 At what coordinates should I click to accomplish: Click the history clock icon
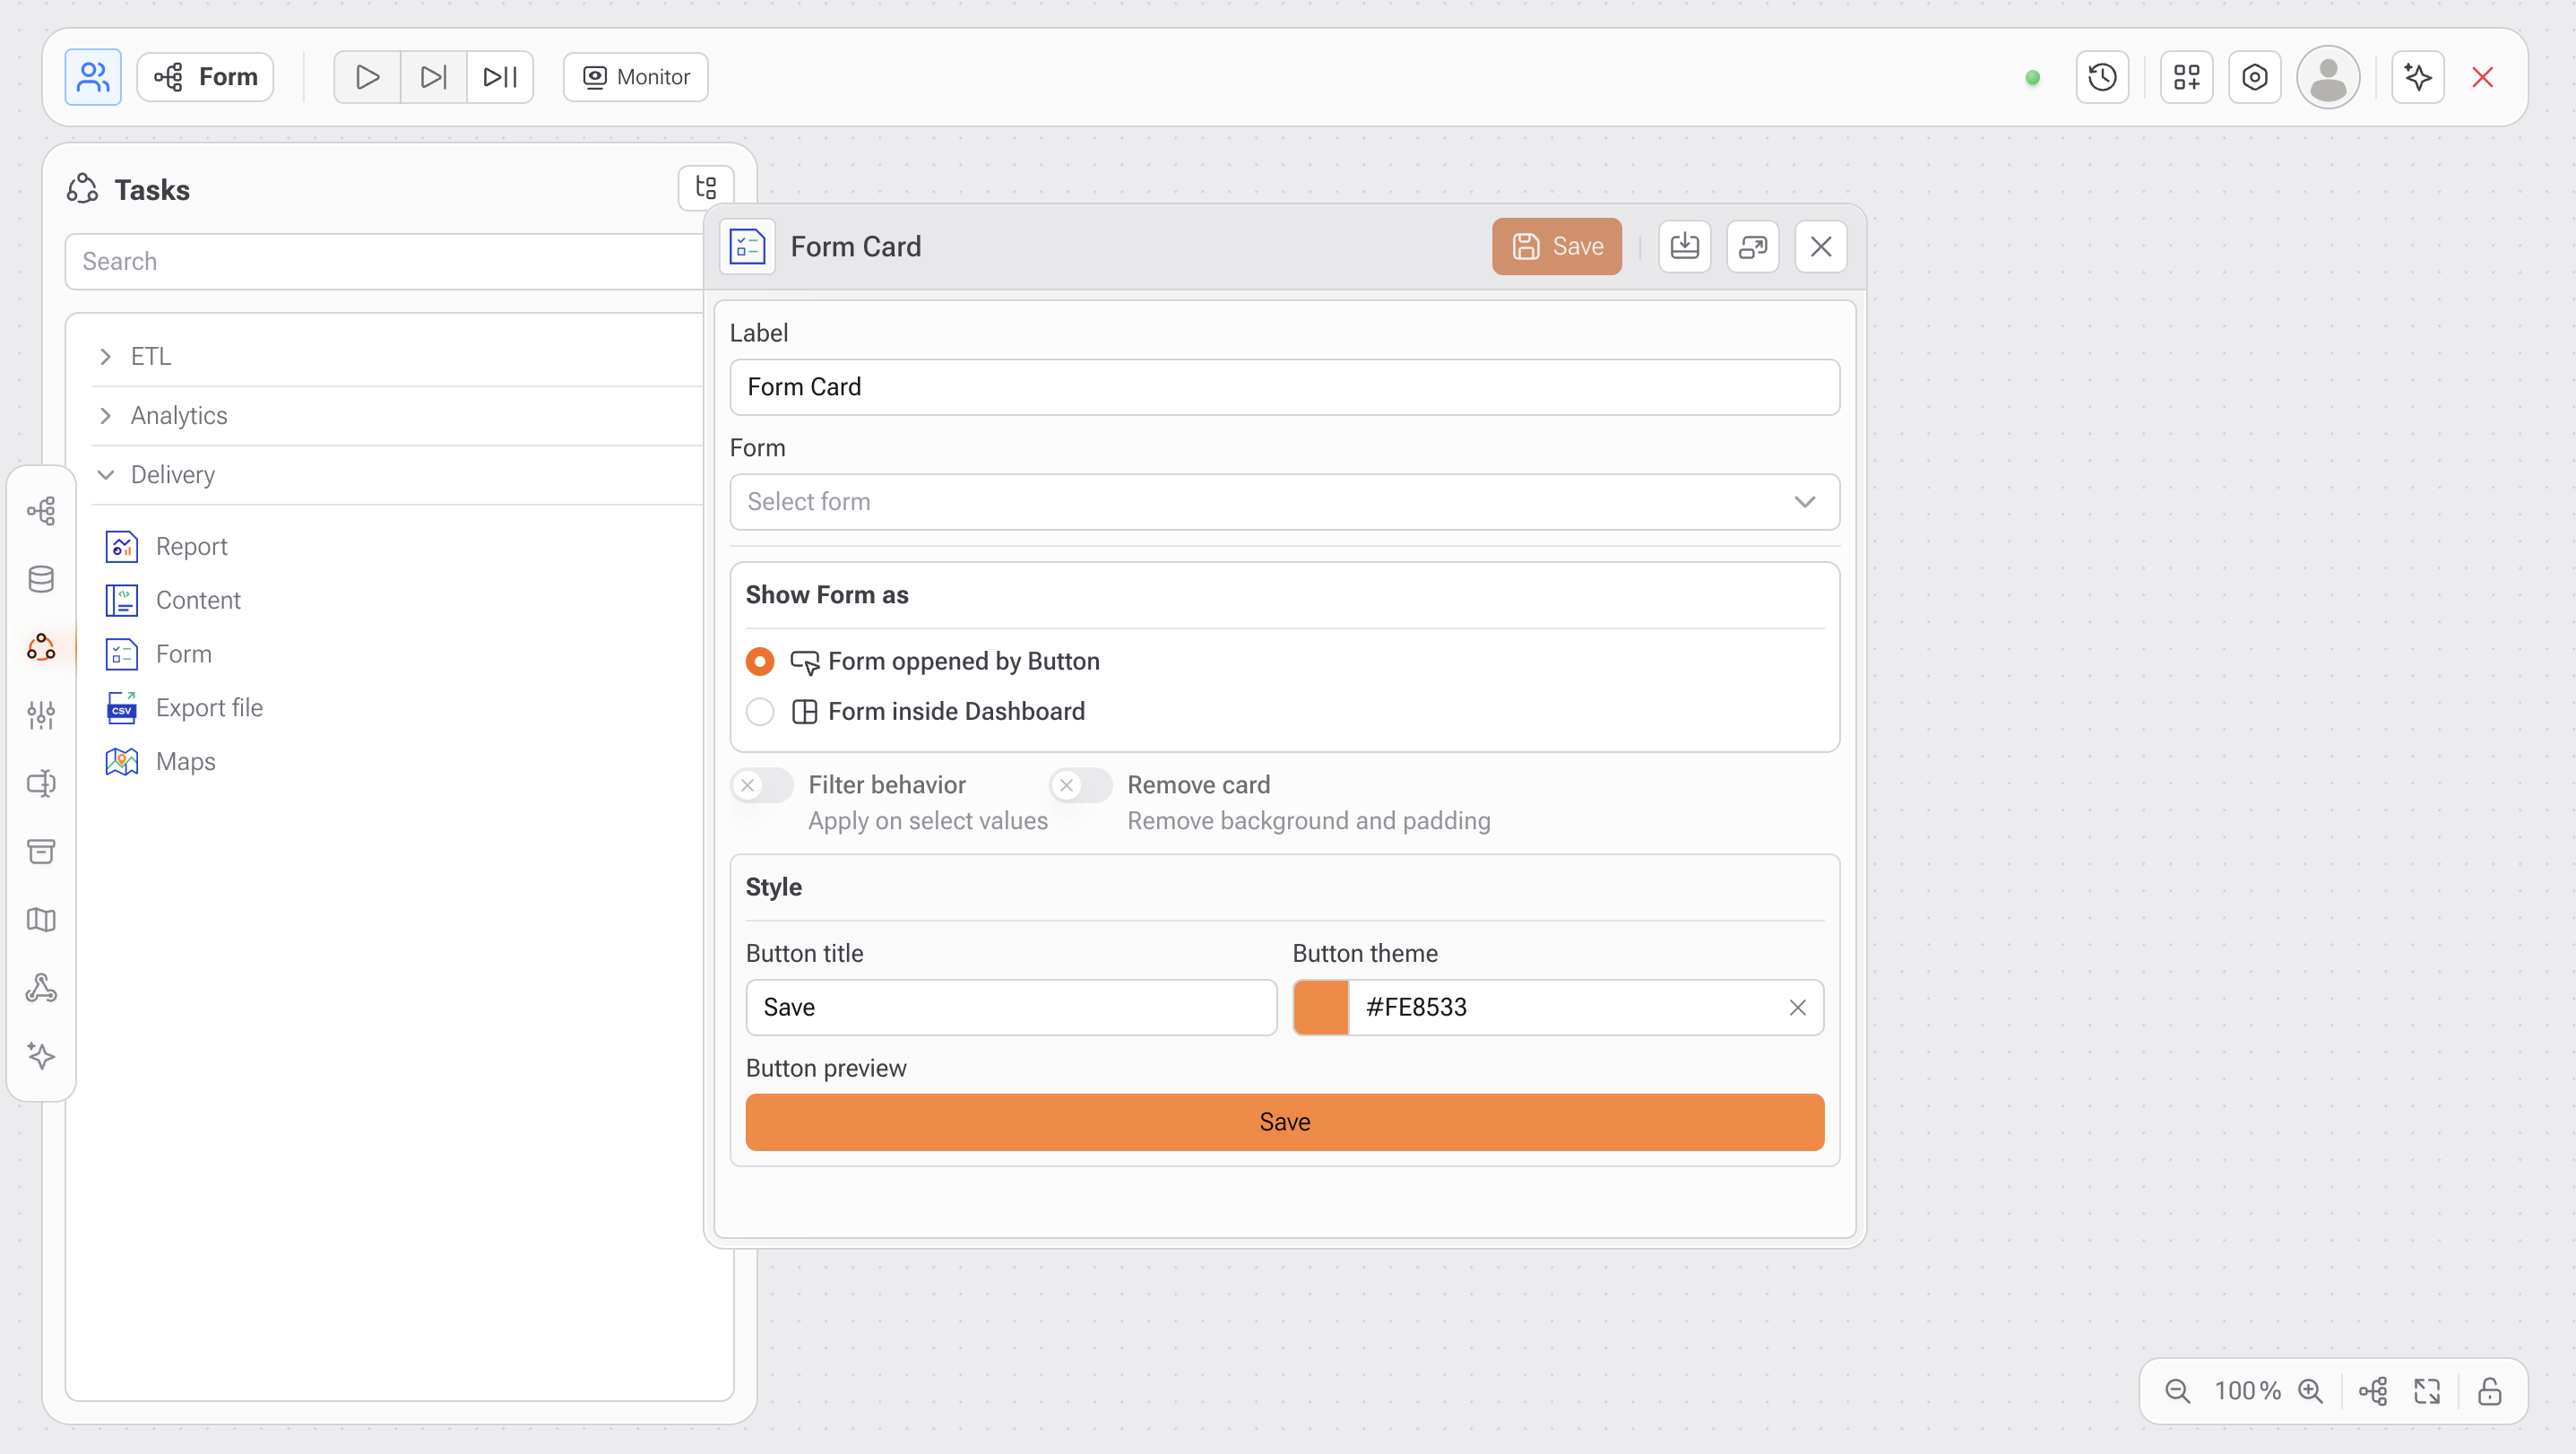point(2102,77)
